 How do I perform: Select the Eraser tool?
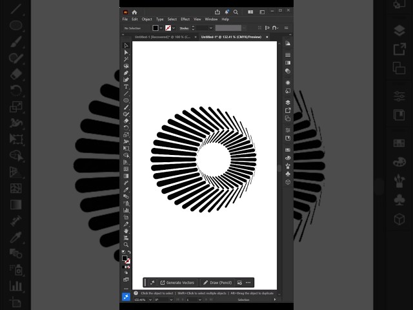pyautogui.click(x=126, y=121)
